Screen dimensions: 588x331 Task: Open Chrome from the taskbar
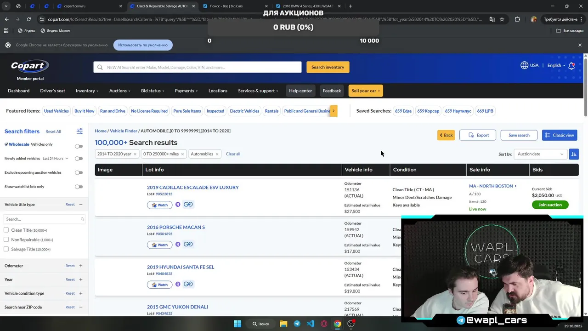click(x=338, y=324)
